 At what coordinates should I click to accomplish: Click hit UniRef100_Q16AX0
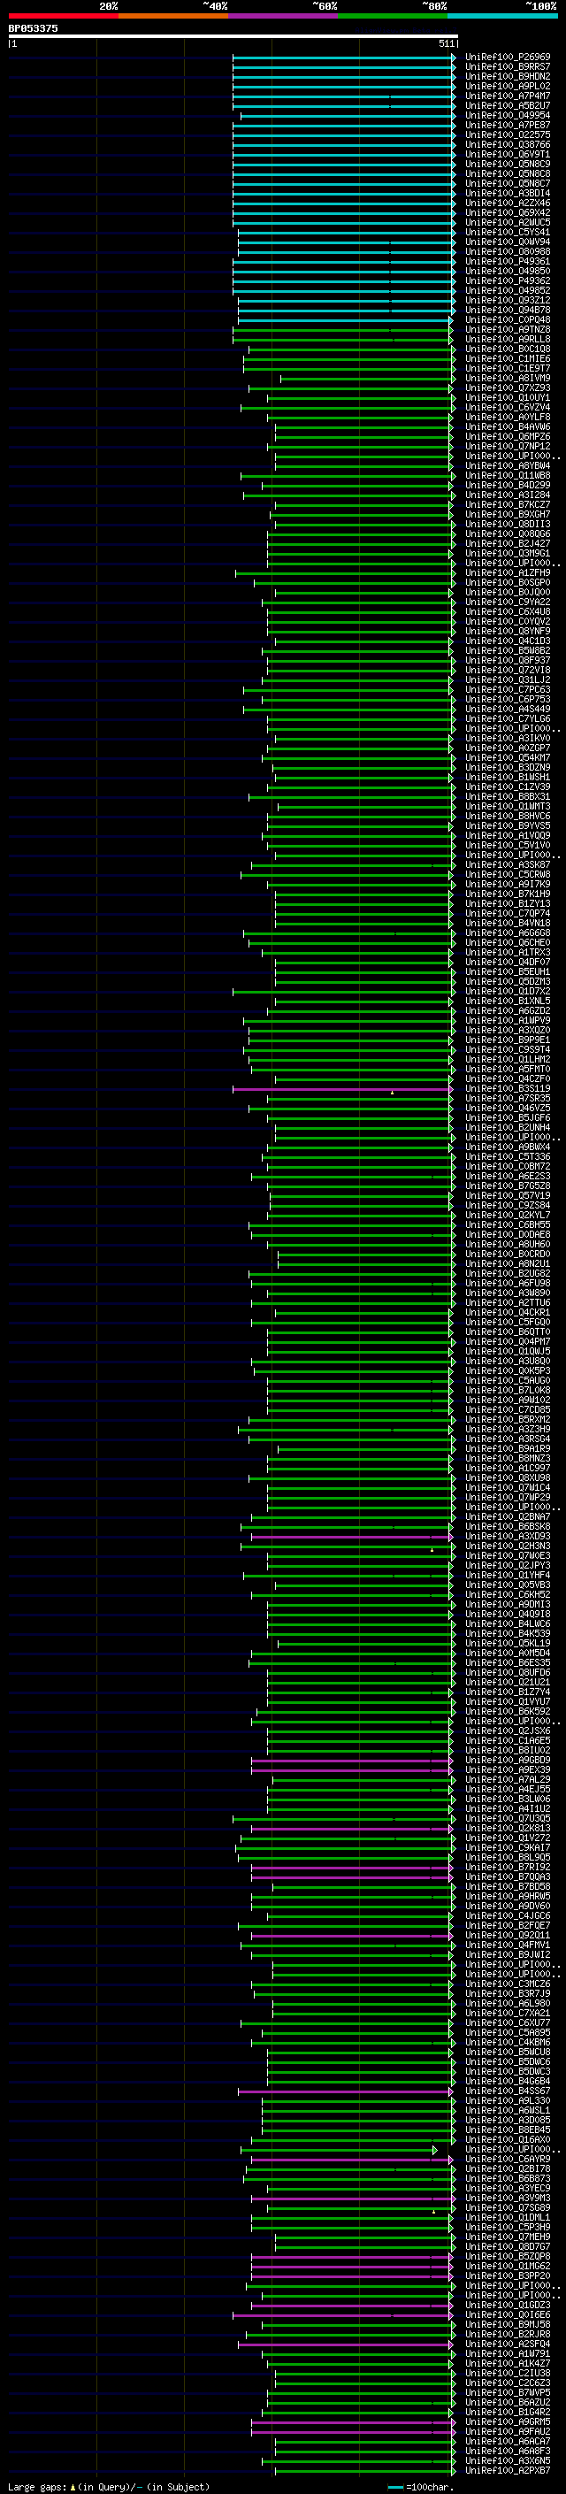click(508, 2139)
